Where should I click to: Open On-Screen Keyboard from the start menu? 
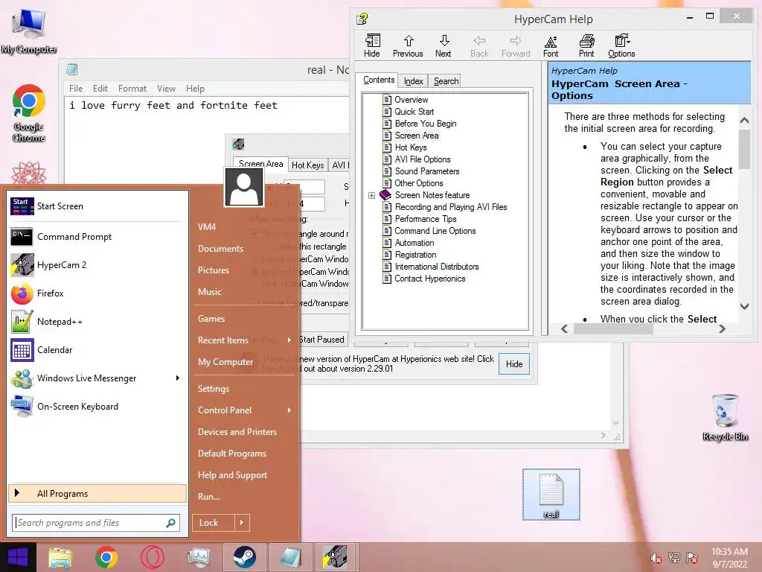[x=96, y=407]
